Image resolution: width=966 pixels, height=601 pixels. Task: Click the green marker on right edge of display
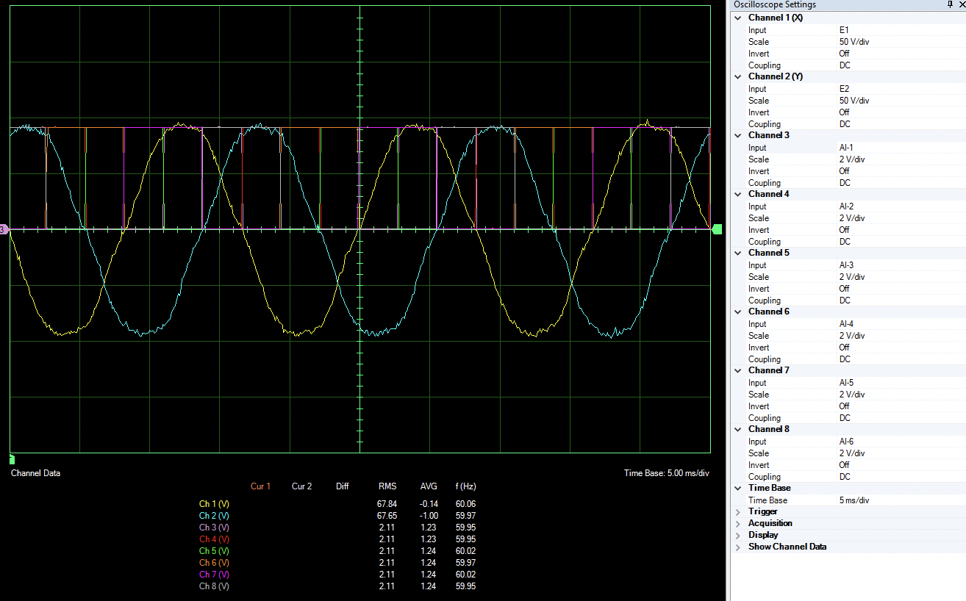coord(717,230)
